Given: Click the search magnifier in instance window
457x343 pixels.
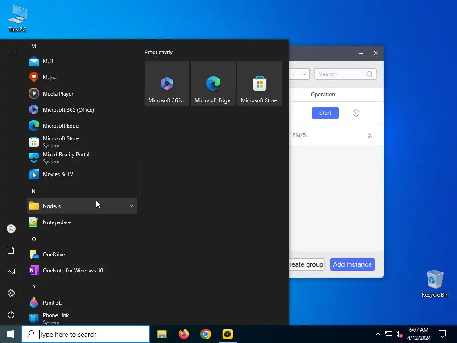Looking at the screenshot, I should [x=369, y=74].
